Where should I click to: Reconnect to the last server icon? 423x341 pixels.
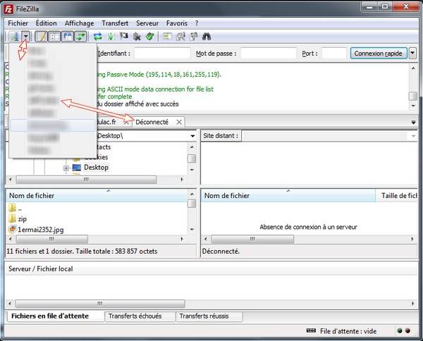pos(150,37)
